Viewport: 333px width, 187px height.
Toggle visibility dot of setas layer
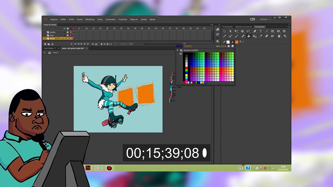coord(65,38)
